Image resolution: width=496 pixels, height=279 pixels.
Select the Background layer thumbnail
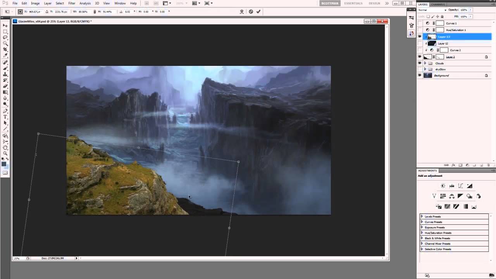428,76
